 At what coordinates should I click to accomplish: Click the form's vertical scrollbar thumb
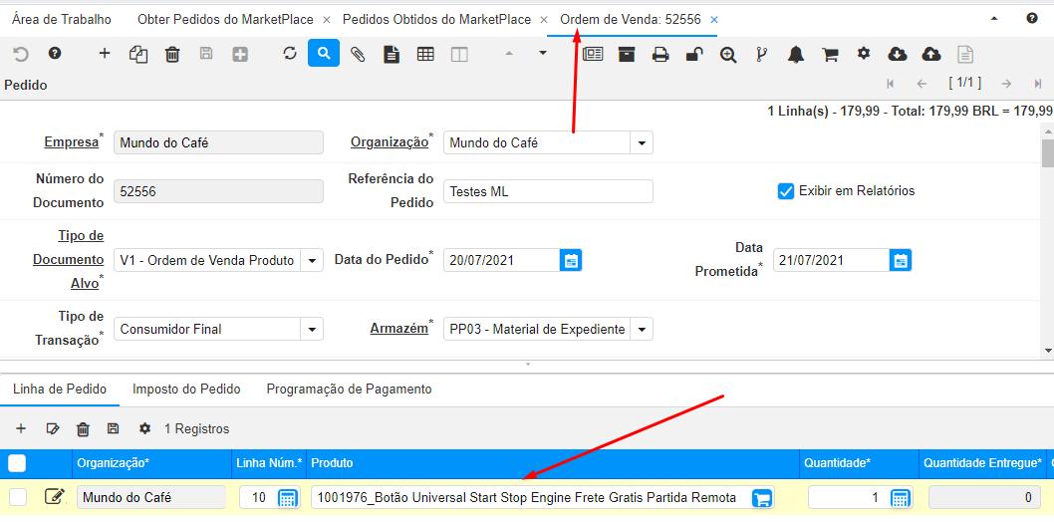tap(1048, 152)
